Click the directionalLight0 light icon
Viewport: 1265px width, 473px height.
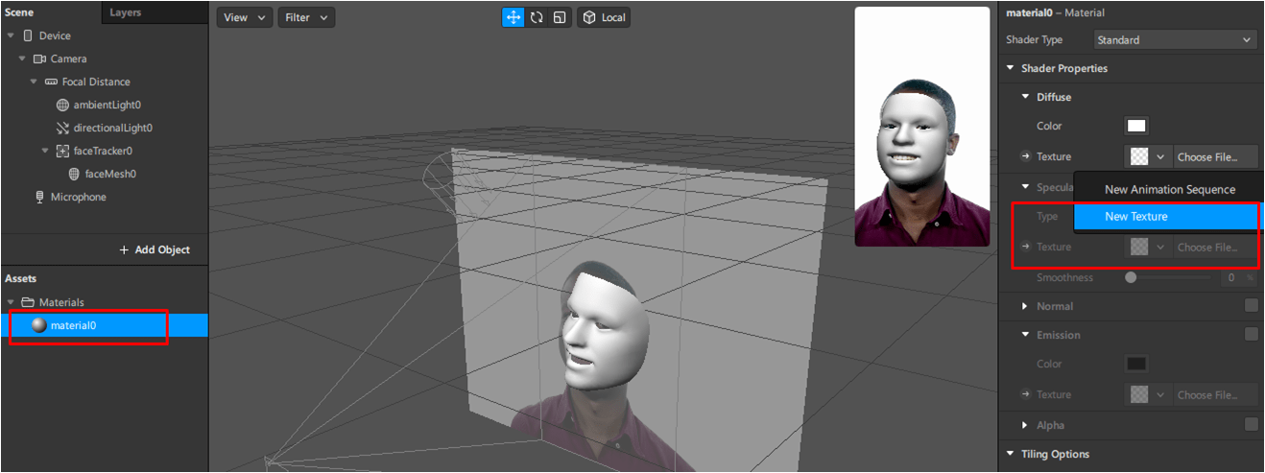pyautogui.click(x=62, y=128)
